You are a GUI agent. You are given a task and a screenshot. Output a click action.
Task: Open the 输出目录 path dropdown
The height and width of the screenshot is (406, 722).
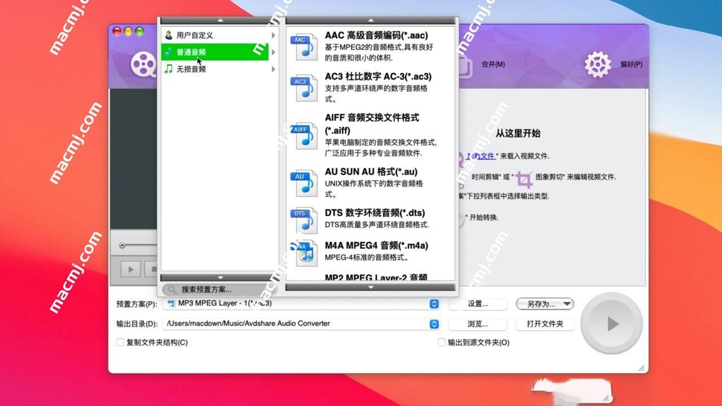[434, 324]
